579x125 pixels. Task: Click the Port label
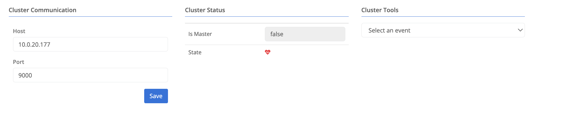pos(18,62)
